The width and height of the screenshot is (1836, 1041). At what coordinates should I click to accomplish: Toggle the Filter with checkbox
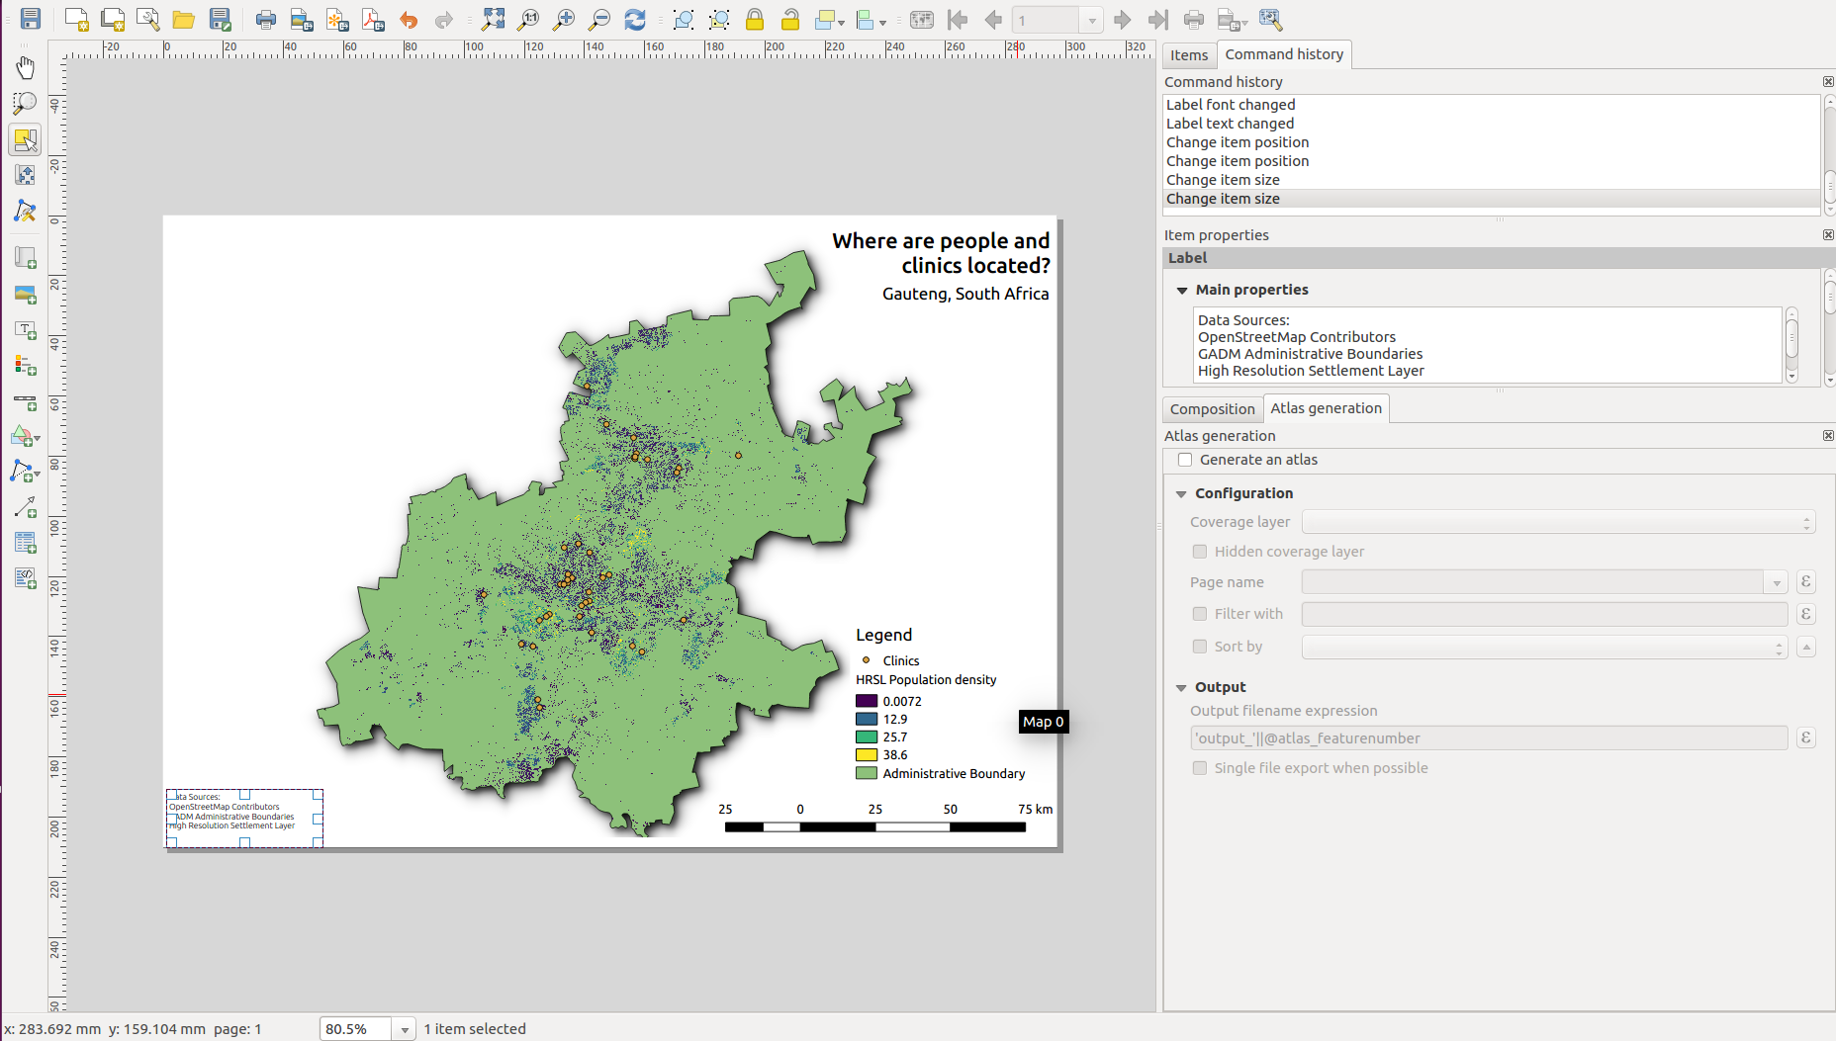[x=1200, y=614]
